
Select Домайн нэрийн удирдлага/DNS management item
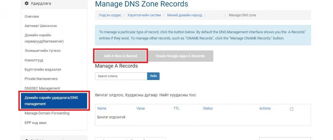point(54,101)
